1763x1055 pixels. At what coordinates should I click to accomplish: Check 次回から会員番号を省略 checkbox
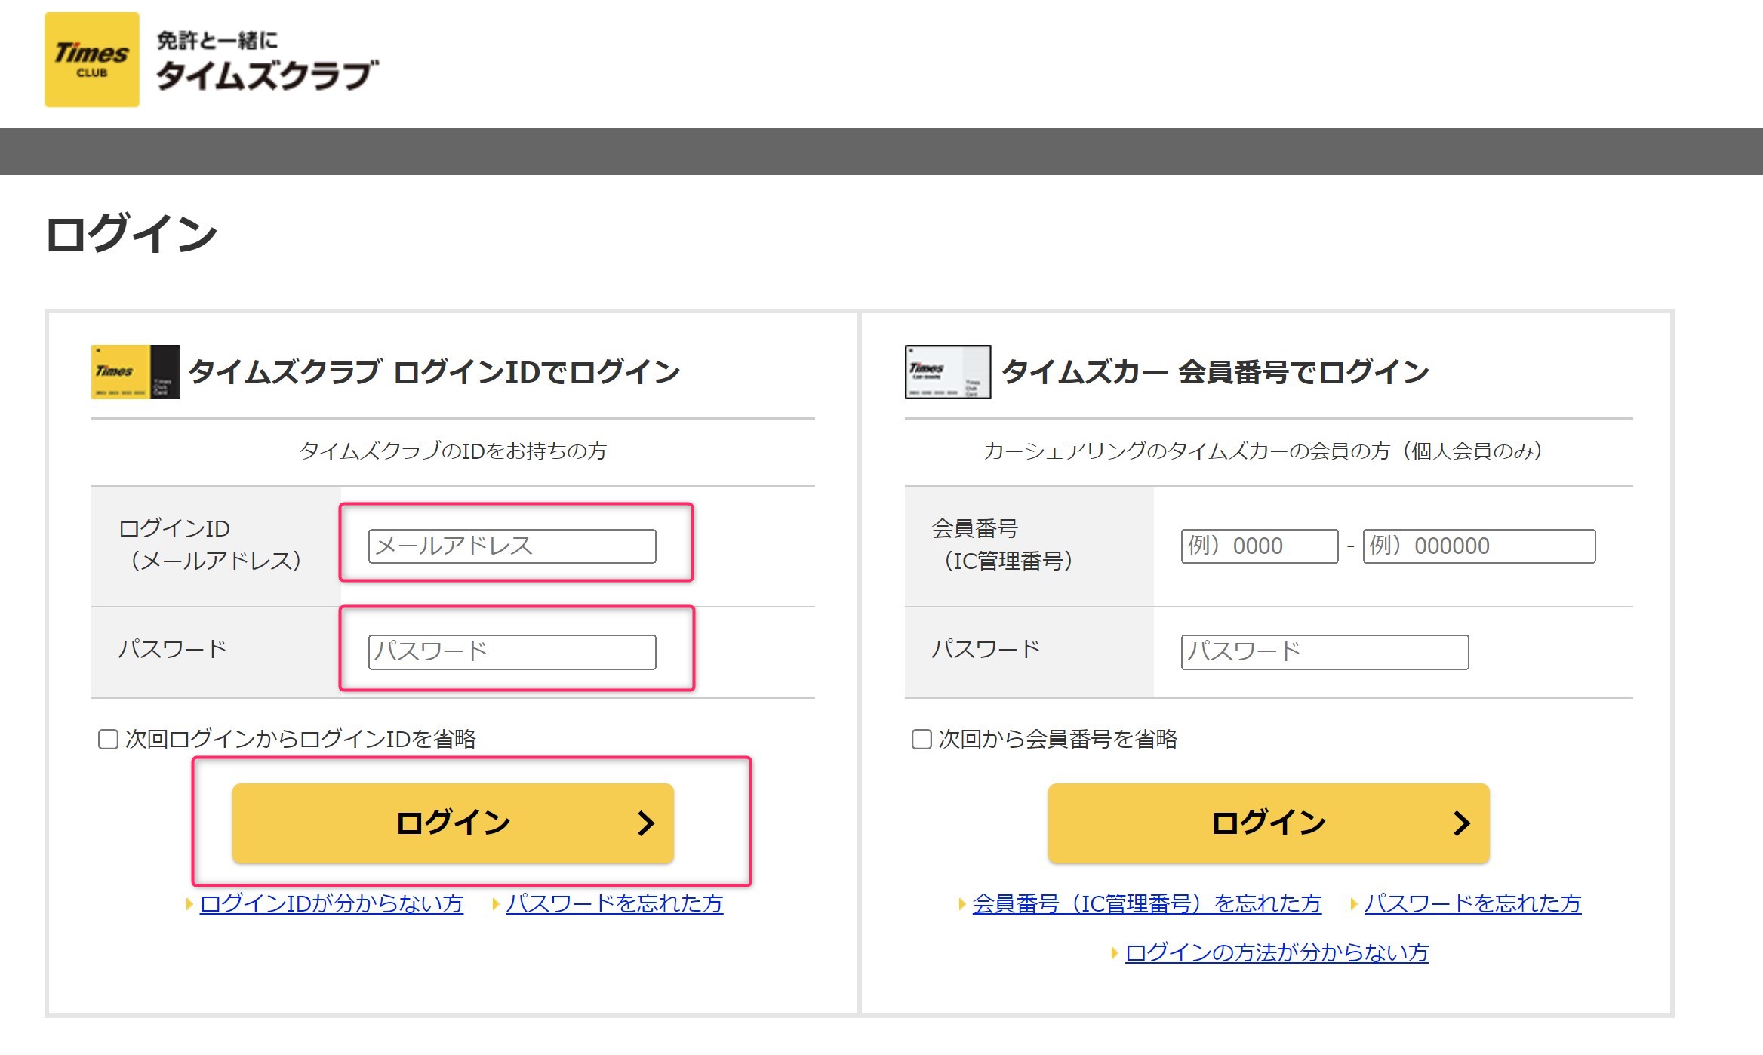tap(921, 739)
